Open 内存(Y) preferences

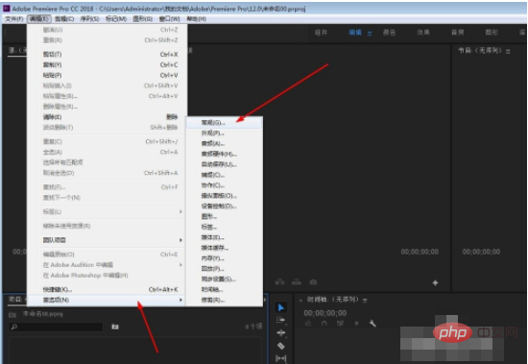point(225,258)
